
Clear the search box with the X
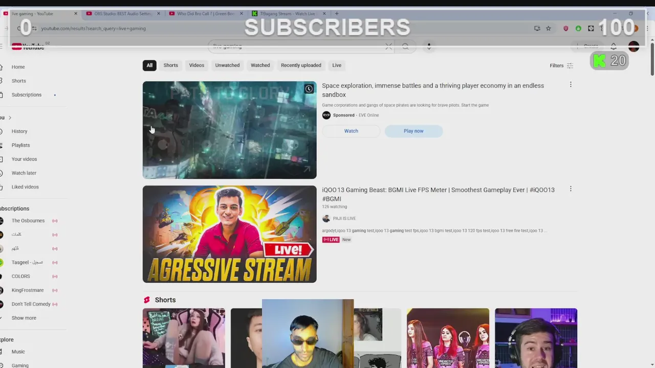pyautogui.click(x=389, y=47)
